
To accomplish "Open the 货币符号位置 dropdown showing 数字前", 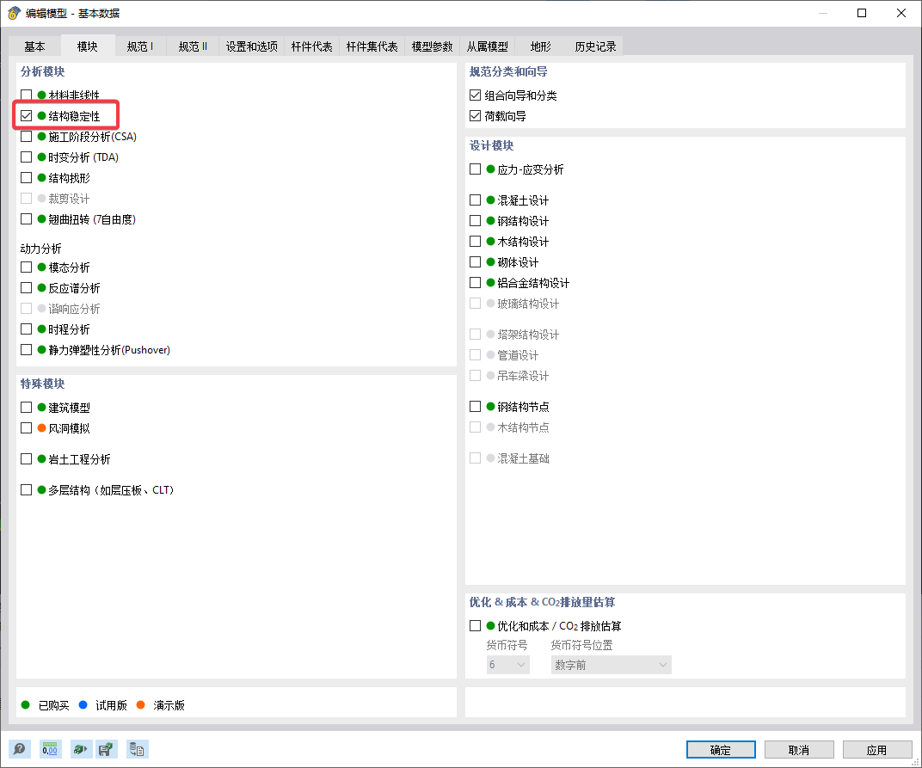I will pyautogui.click(x=611, y=665).
